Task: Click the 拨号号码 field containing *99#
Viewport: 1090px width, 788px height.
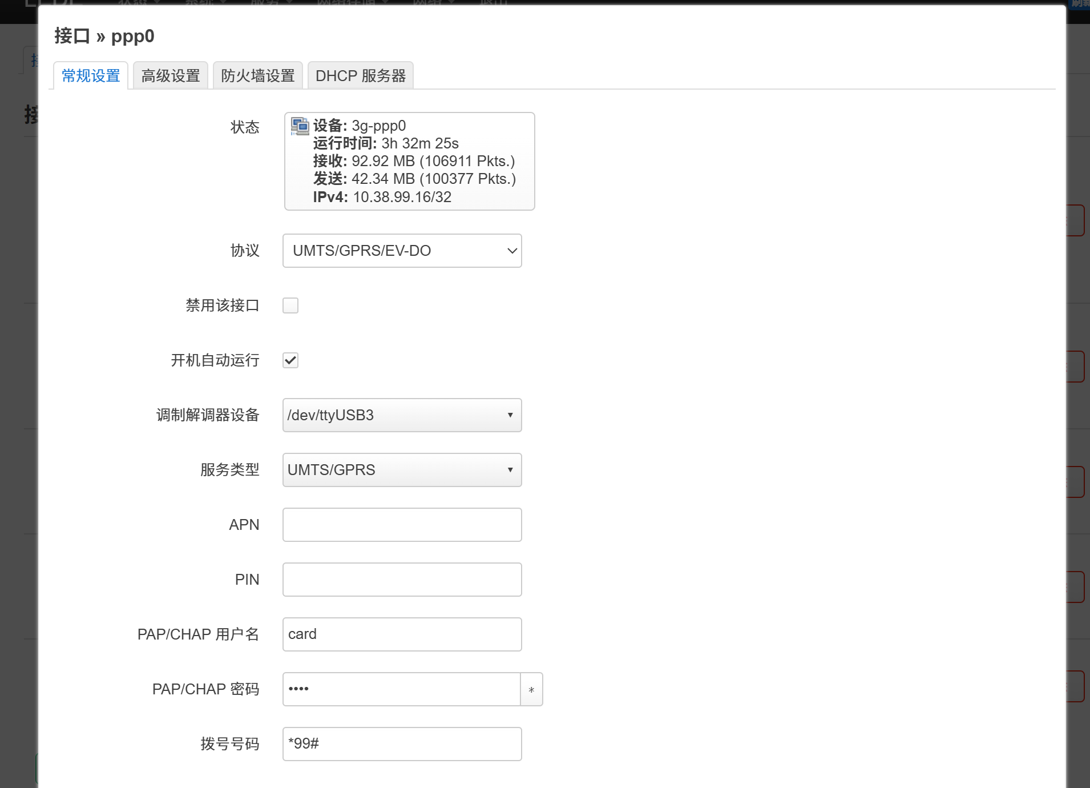Action: [401, 743]
